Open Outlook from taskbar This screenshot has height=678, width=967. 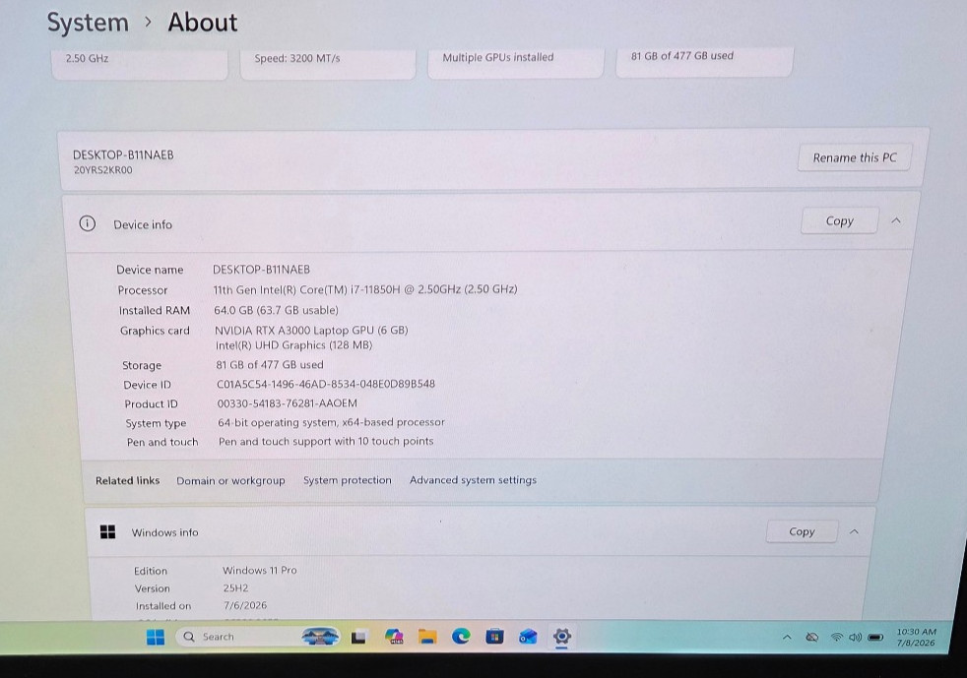[528, 636]
